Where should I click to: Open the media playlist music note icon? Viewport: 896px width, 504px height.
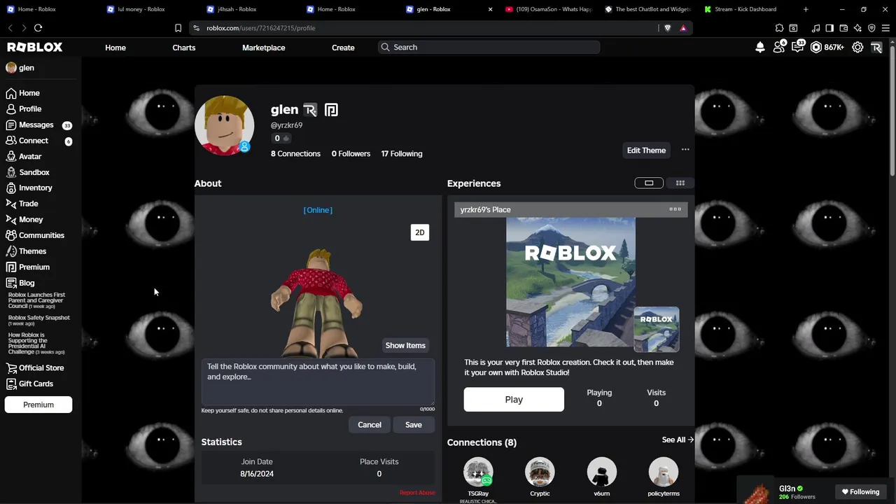(815, 28)
